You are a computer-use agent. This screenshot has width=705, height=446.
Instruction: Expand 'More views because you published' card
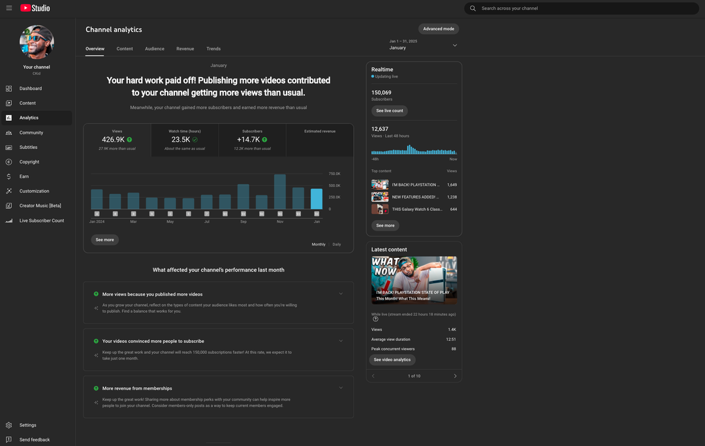(x=341, y=294)
